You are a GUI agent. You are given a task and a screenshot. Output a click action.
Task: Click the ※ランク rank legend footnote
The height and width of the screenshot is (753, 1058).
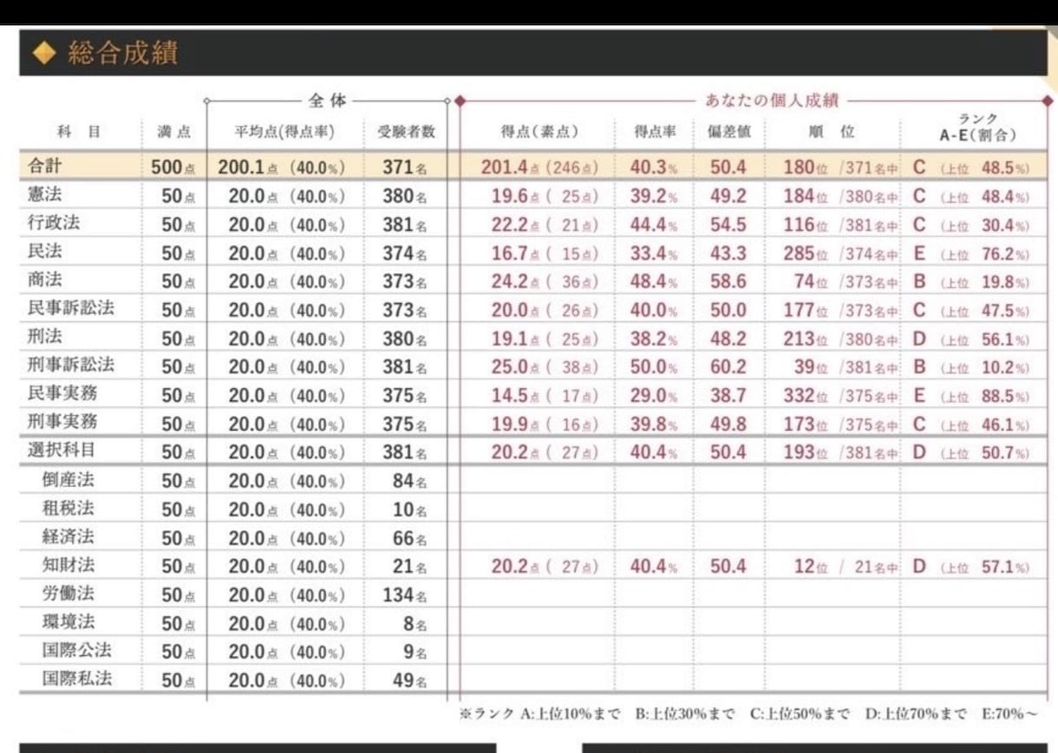(x=748, y=715)
